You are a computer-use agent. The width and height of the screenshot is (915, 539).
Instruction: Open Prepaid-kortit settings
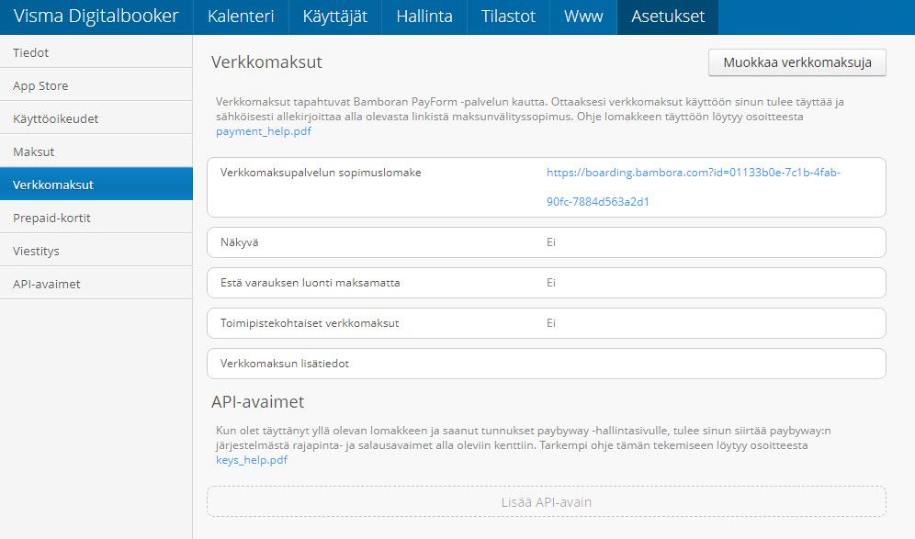pos(51,218)
